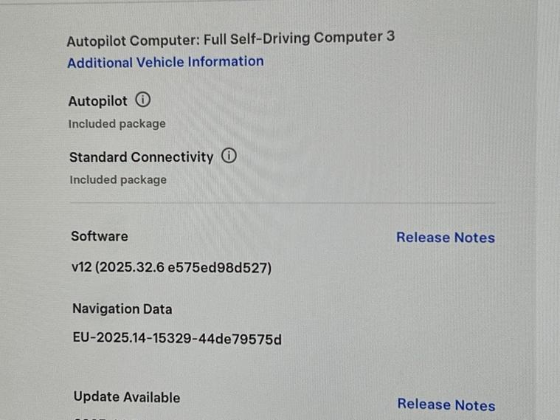Click the Software section label
This screenshot has width=560, height=420.
pos(100,236)
